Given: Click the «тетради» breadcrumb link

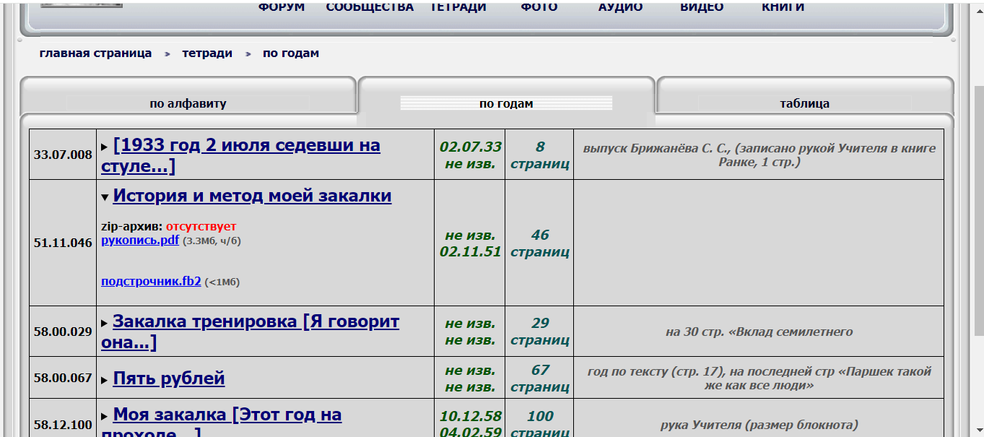Looking at the screenshot, I should [x=207, y=53].
